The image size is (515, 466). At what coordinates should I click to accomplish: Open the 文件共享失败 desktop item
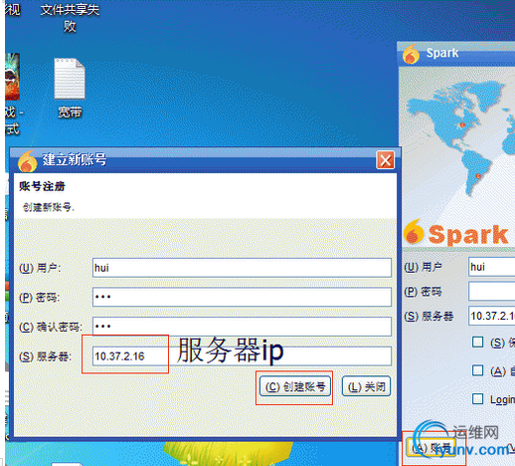tap(70, 18)
